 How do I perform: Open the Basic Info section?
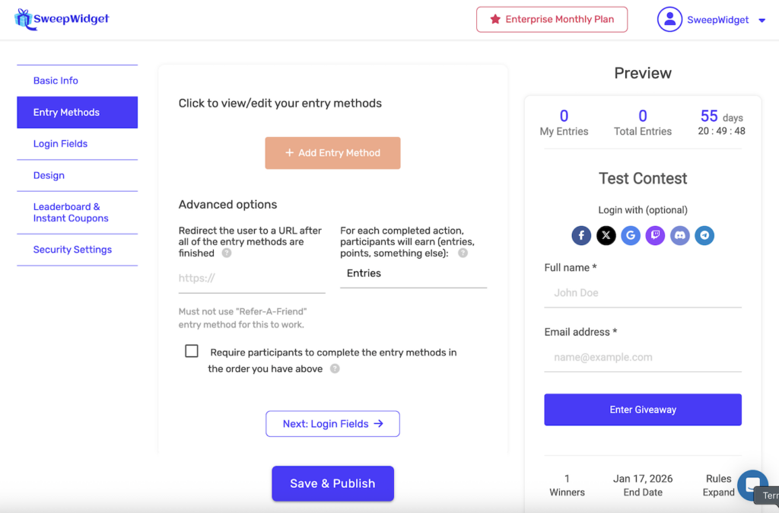56,81
